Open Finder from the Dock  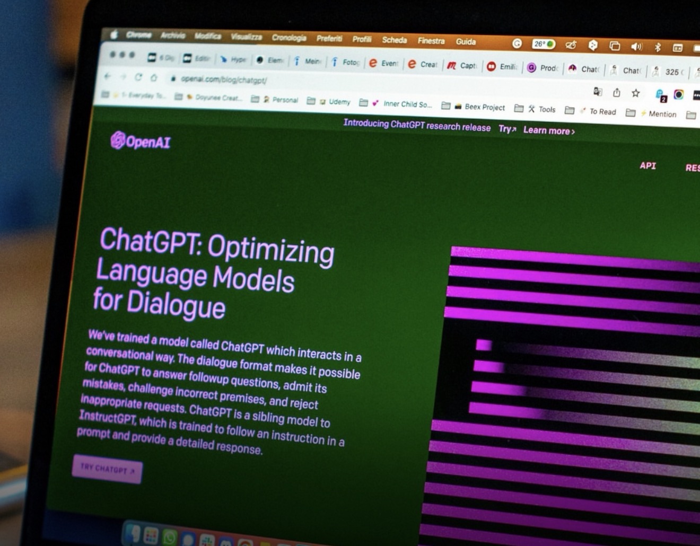click(x=132, y=534)
